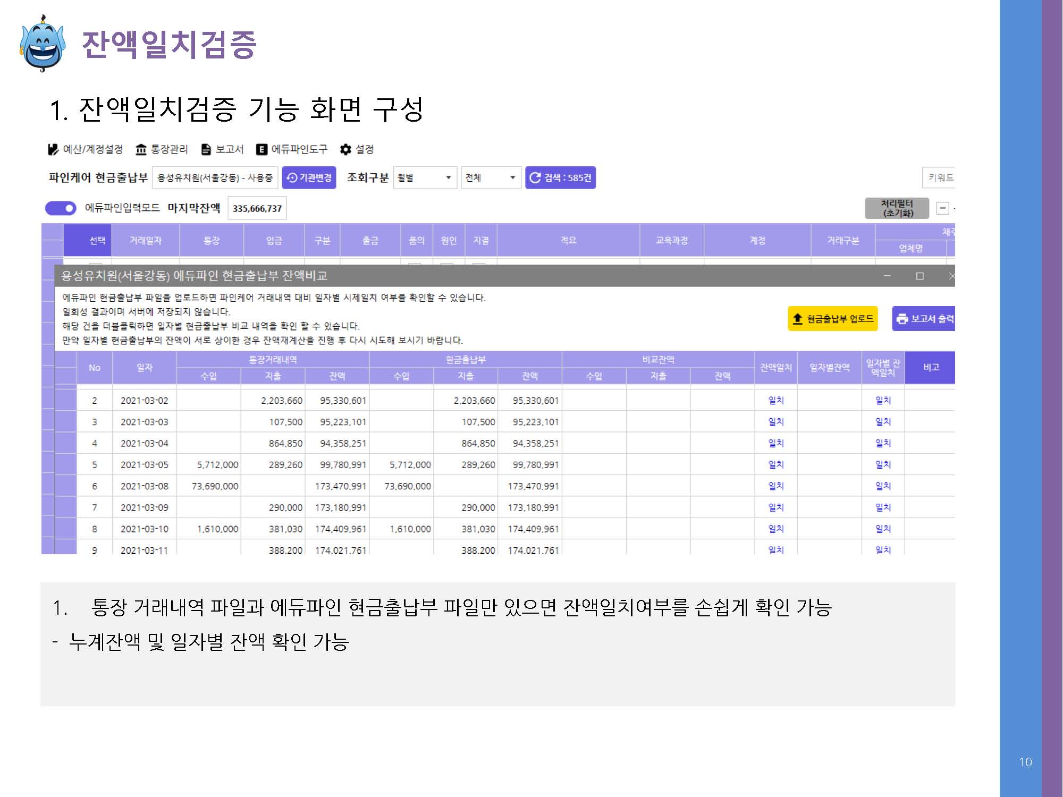Viewport: 1063px width, 797px height.
Task: Select the row dated 2021-03-08
Action: [144, 486]
